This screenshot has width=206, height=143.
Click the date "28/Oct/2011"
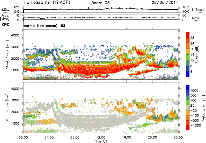165,3
